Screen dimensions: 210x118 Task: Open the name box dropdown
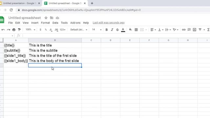[x=12, y=36]
